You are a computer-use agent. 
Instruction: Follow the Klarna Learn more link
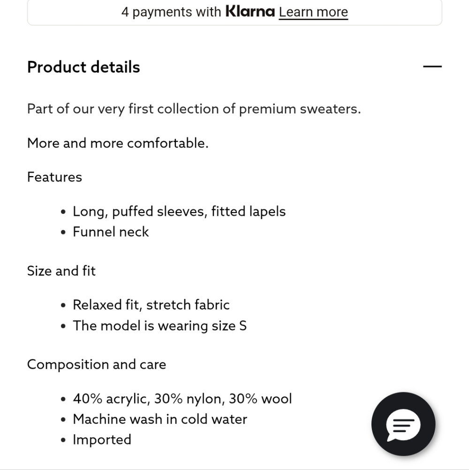click(x=313, y=12)
